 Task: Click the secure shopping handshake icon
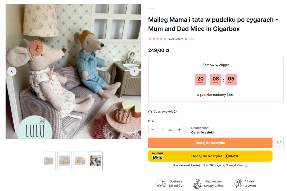(197, 183)
